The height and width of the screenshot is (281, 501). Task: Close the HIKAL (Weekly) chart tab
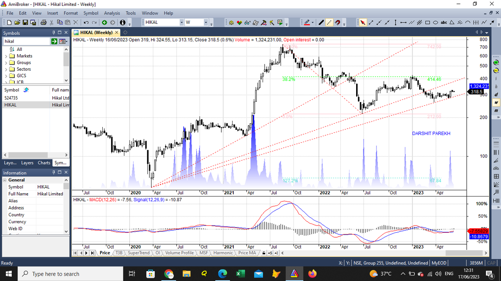click(x=116, y=32)
